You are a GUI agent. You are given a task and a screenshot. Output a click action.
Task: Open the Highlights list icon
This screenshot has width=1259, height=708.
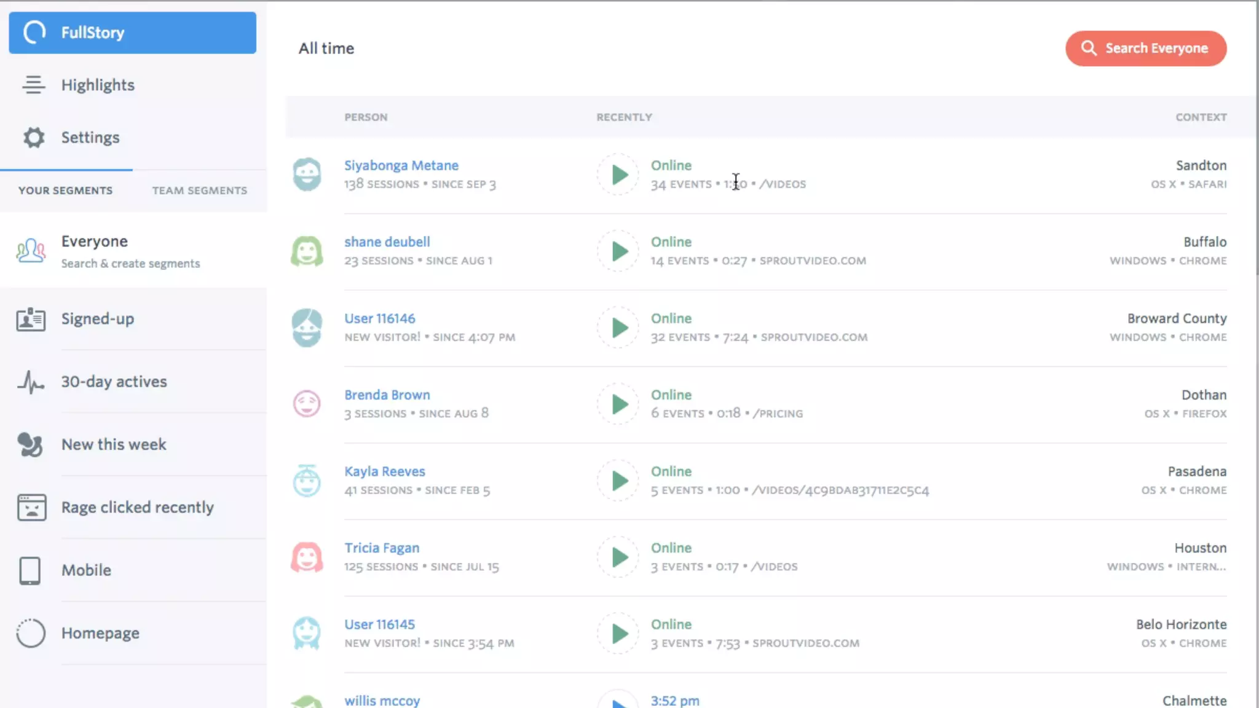tap(33, 85)
